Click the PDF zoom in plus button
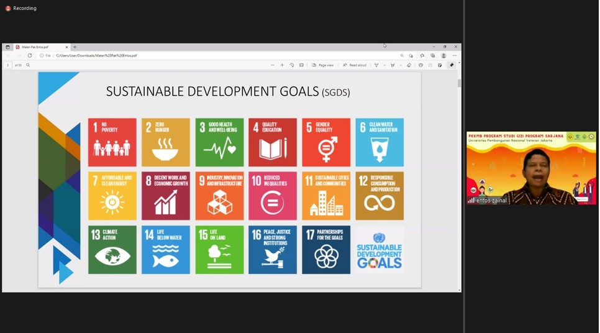The height and width of the screenshot is (333, 600). [282, 65]
